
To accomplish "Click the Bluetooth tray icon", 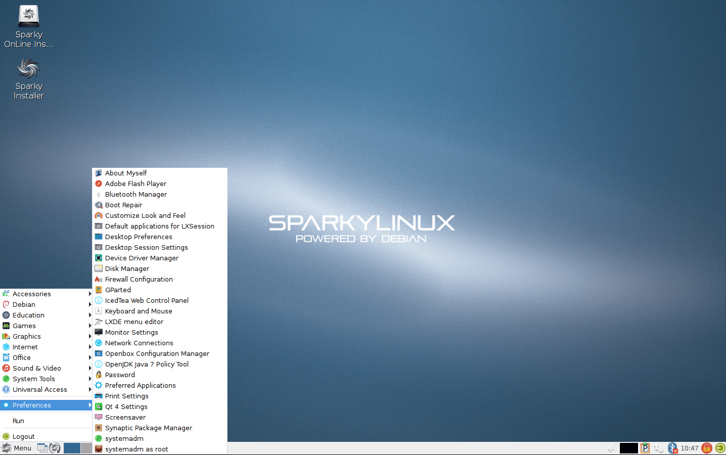I will [x=672, y=448].
